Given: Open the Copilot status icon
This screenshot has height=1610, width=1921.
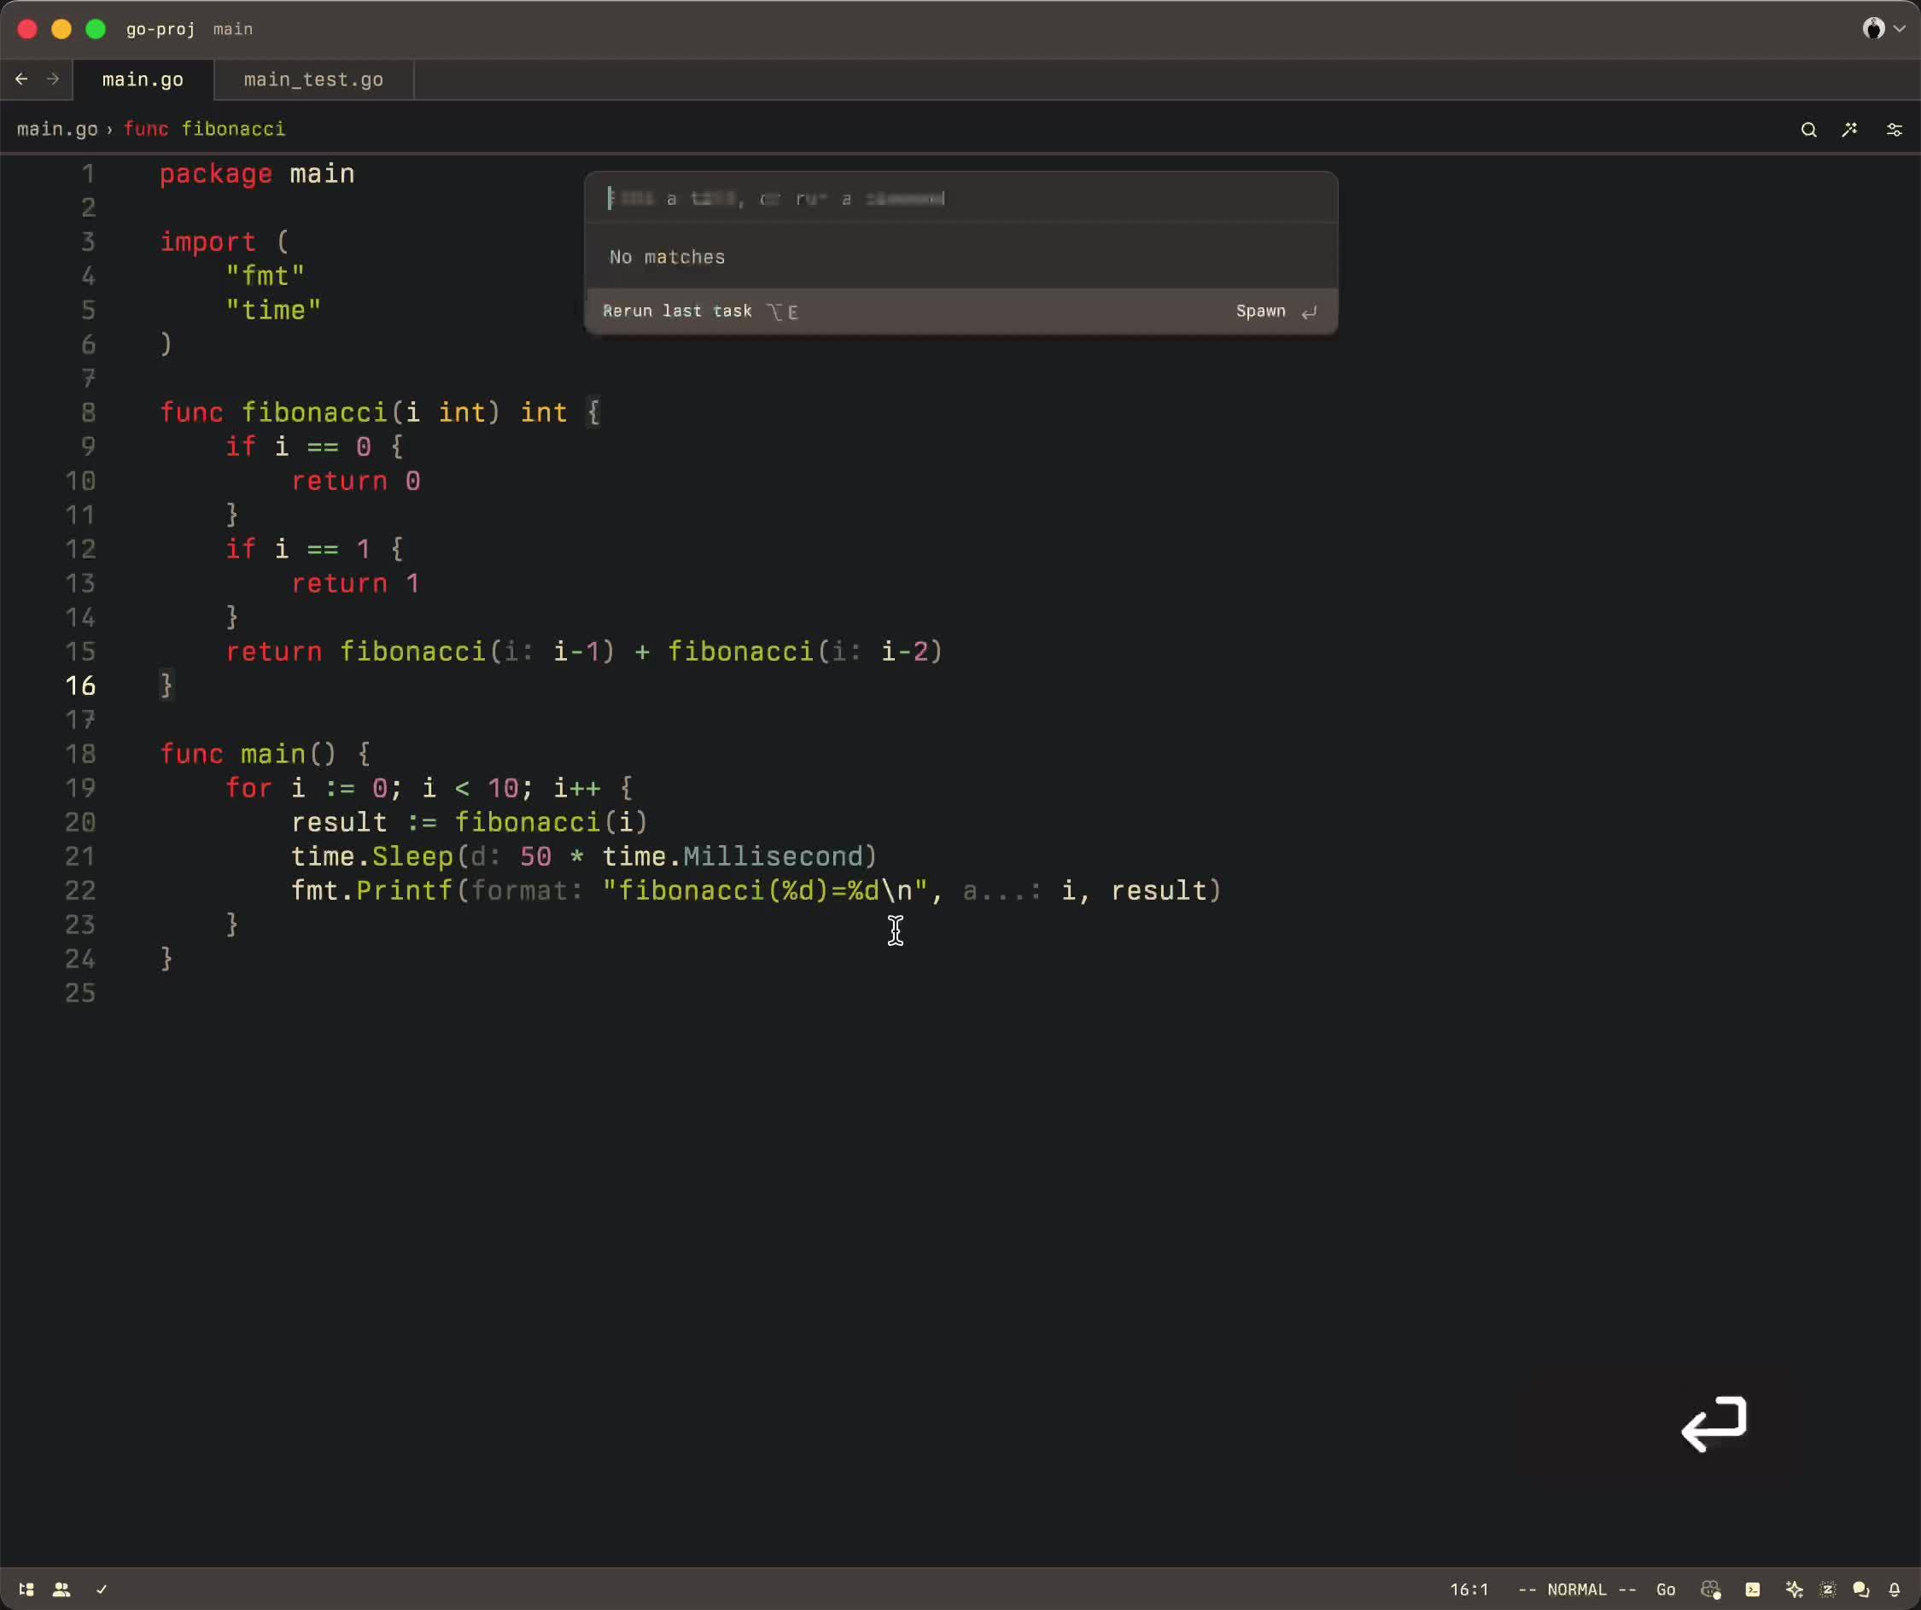Looking at the screenshot, I should [x=1711, y=1590].
